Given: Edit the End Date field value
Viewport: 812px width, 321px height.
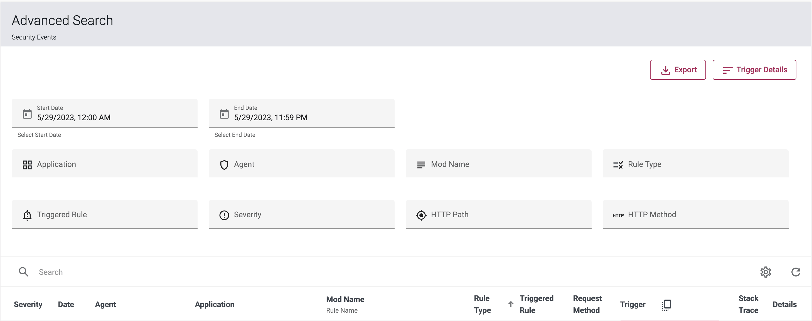Looking at the screenshot, I should (270, 117).
